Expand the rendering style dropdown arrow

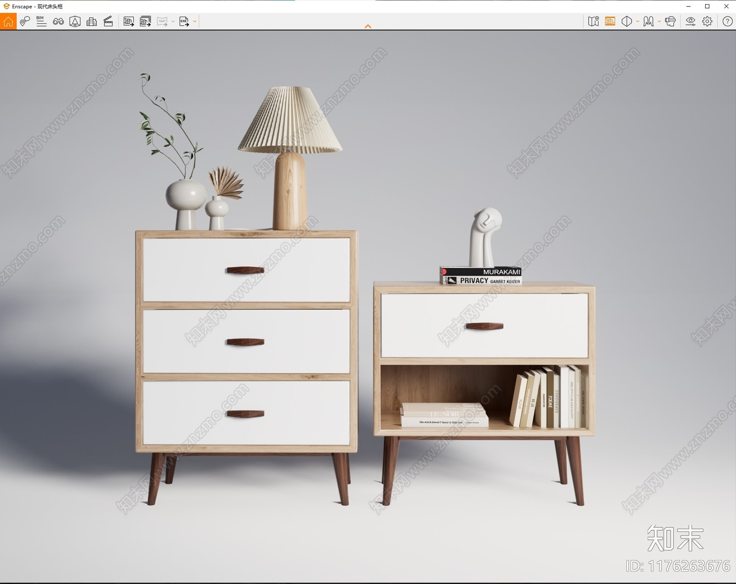pyautogui.click(x=638, y=21)
